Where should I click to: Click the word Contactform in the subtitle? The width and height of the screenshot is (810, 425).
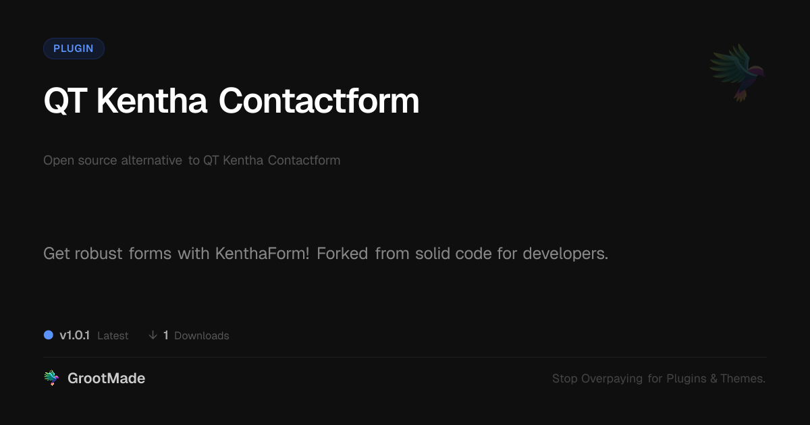(x=304, y=161)
